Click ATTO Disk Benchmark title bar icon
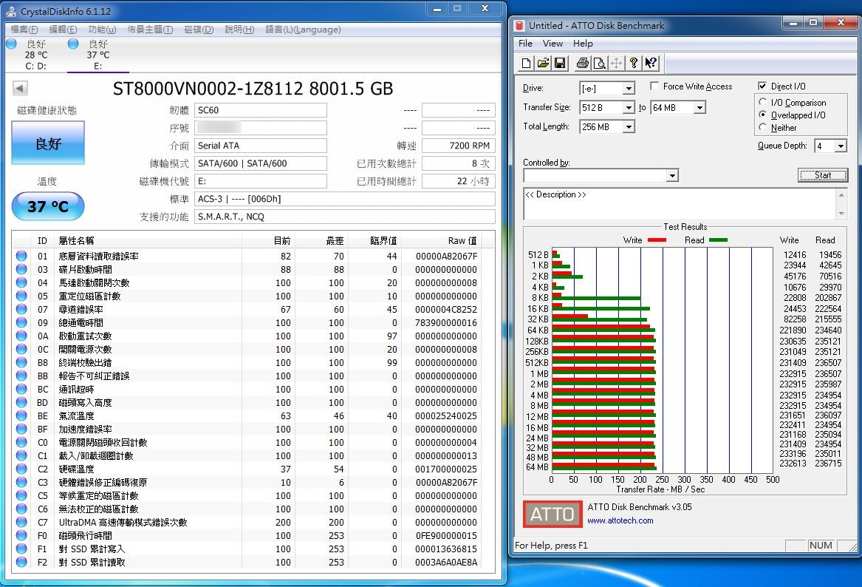The image size is (862, 587). 519,25
